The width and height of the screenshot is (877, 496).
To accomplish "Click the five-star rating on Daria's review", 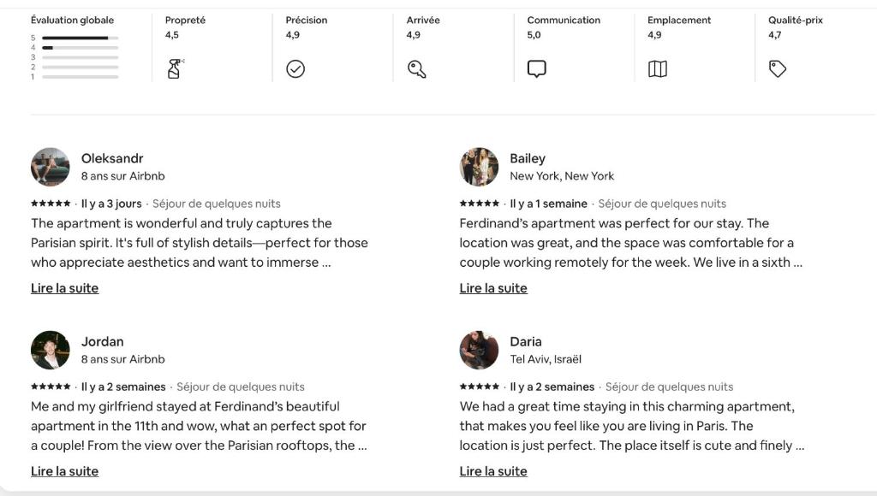I will pyautogui.click(x=480, y=387).
